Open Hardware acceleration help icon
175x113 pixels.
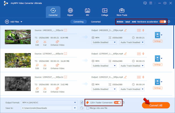click(169, 22)
